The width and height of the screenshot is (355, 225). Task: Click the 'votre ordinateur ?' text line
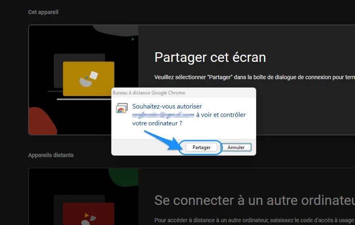[157, 123]
